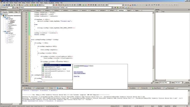Open the function list dropdown arrow
The height and width of the screenshot is (107, 190).
click(x=112, y=7)
